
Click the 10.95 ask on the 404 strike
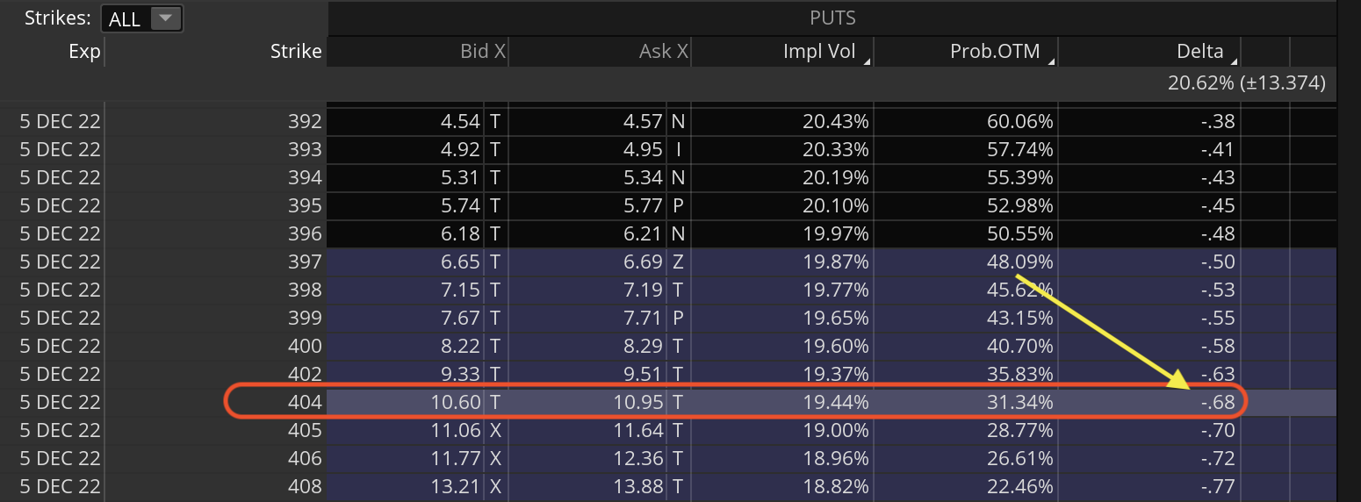click(x=639, y=403)
